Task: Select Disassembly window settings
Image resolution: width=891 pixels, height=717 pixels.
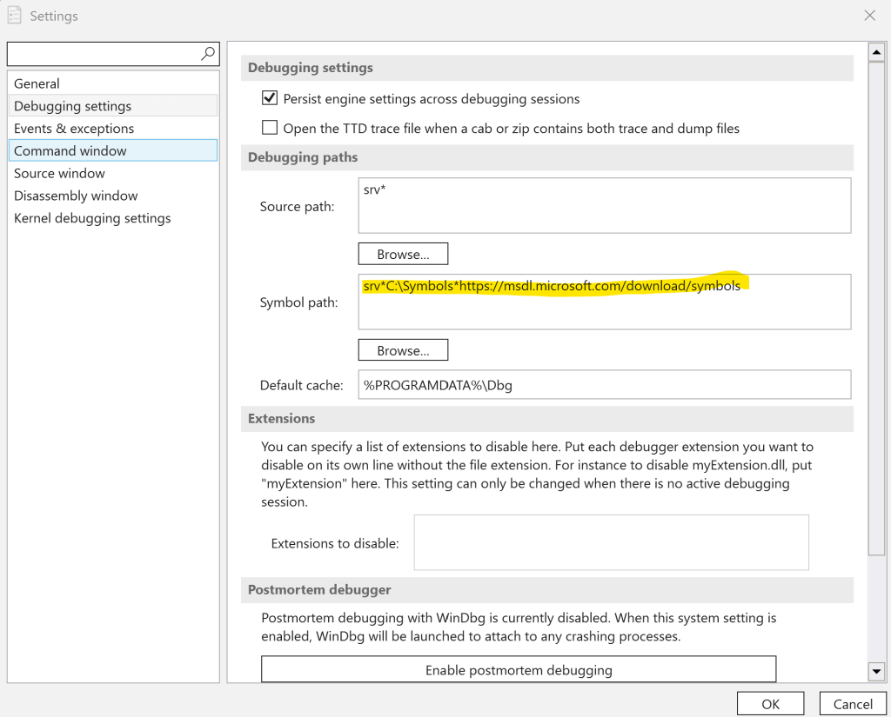Action: click(76, 196)
